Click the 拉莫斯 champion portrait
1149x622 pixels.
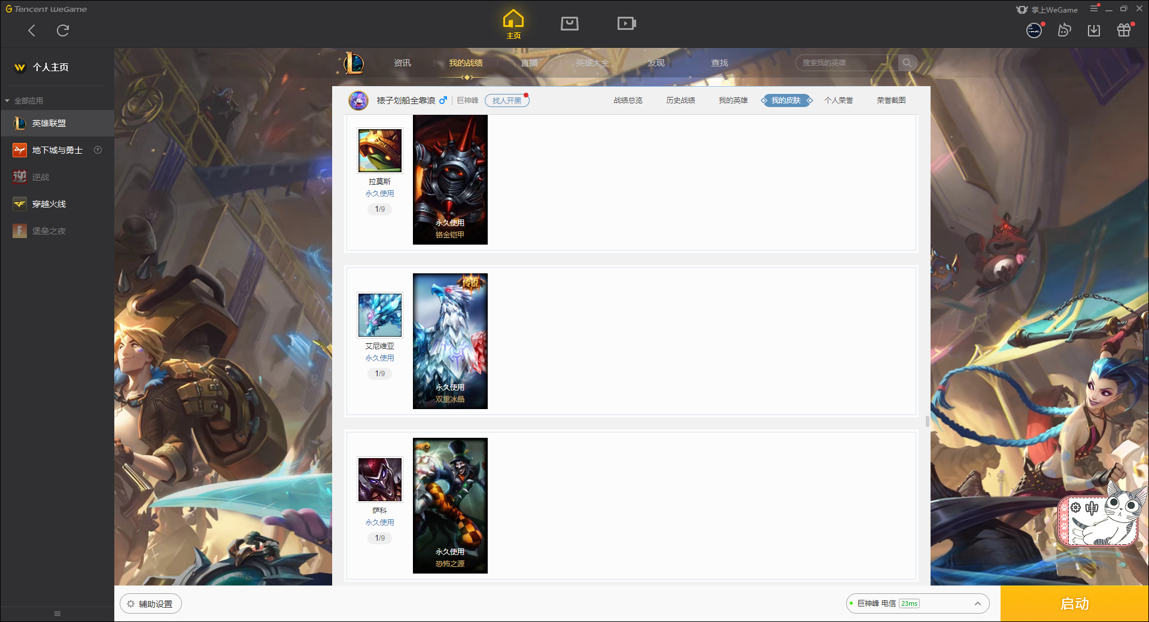click(x=380, y=151)
